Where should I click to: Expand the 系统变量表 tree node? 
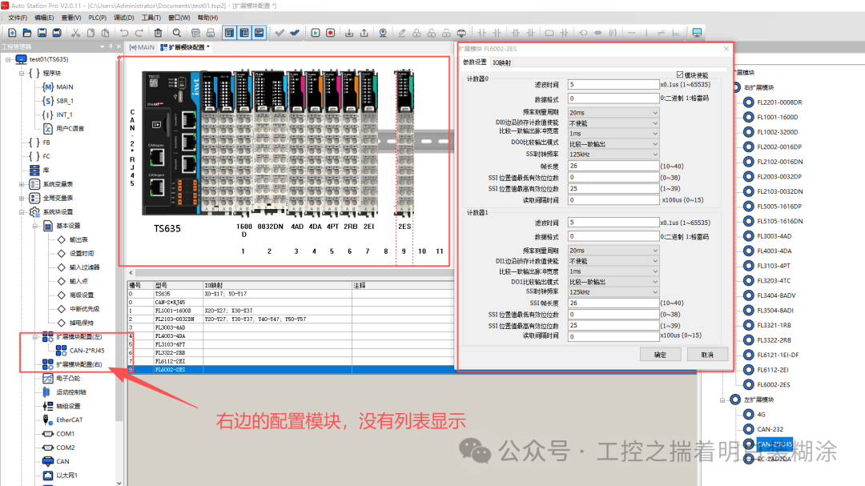click(x=22, y=184)
